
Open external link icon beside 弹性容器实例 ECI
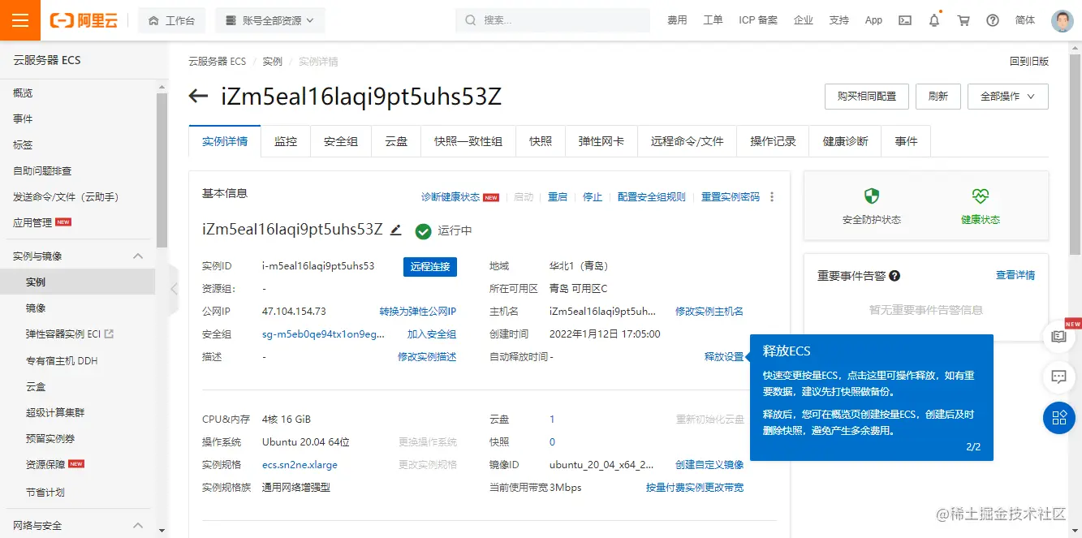(110, 334)
